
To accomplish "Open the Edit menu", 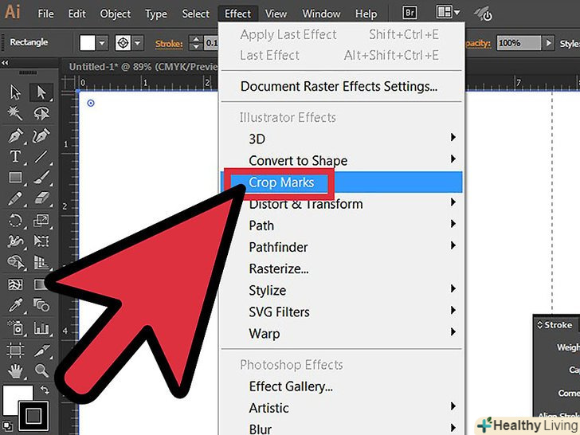I will click(76, 14).
